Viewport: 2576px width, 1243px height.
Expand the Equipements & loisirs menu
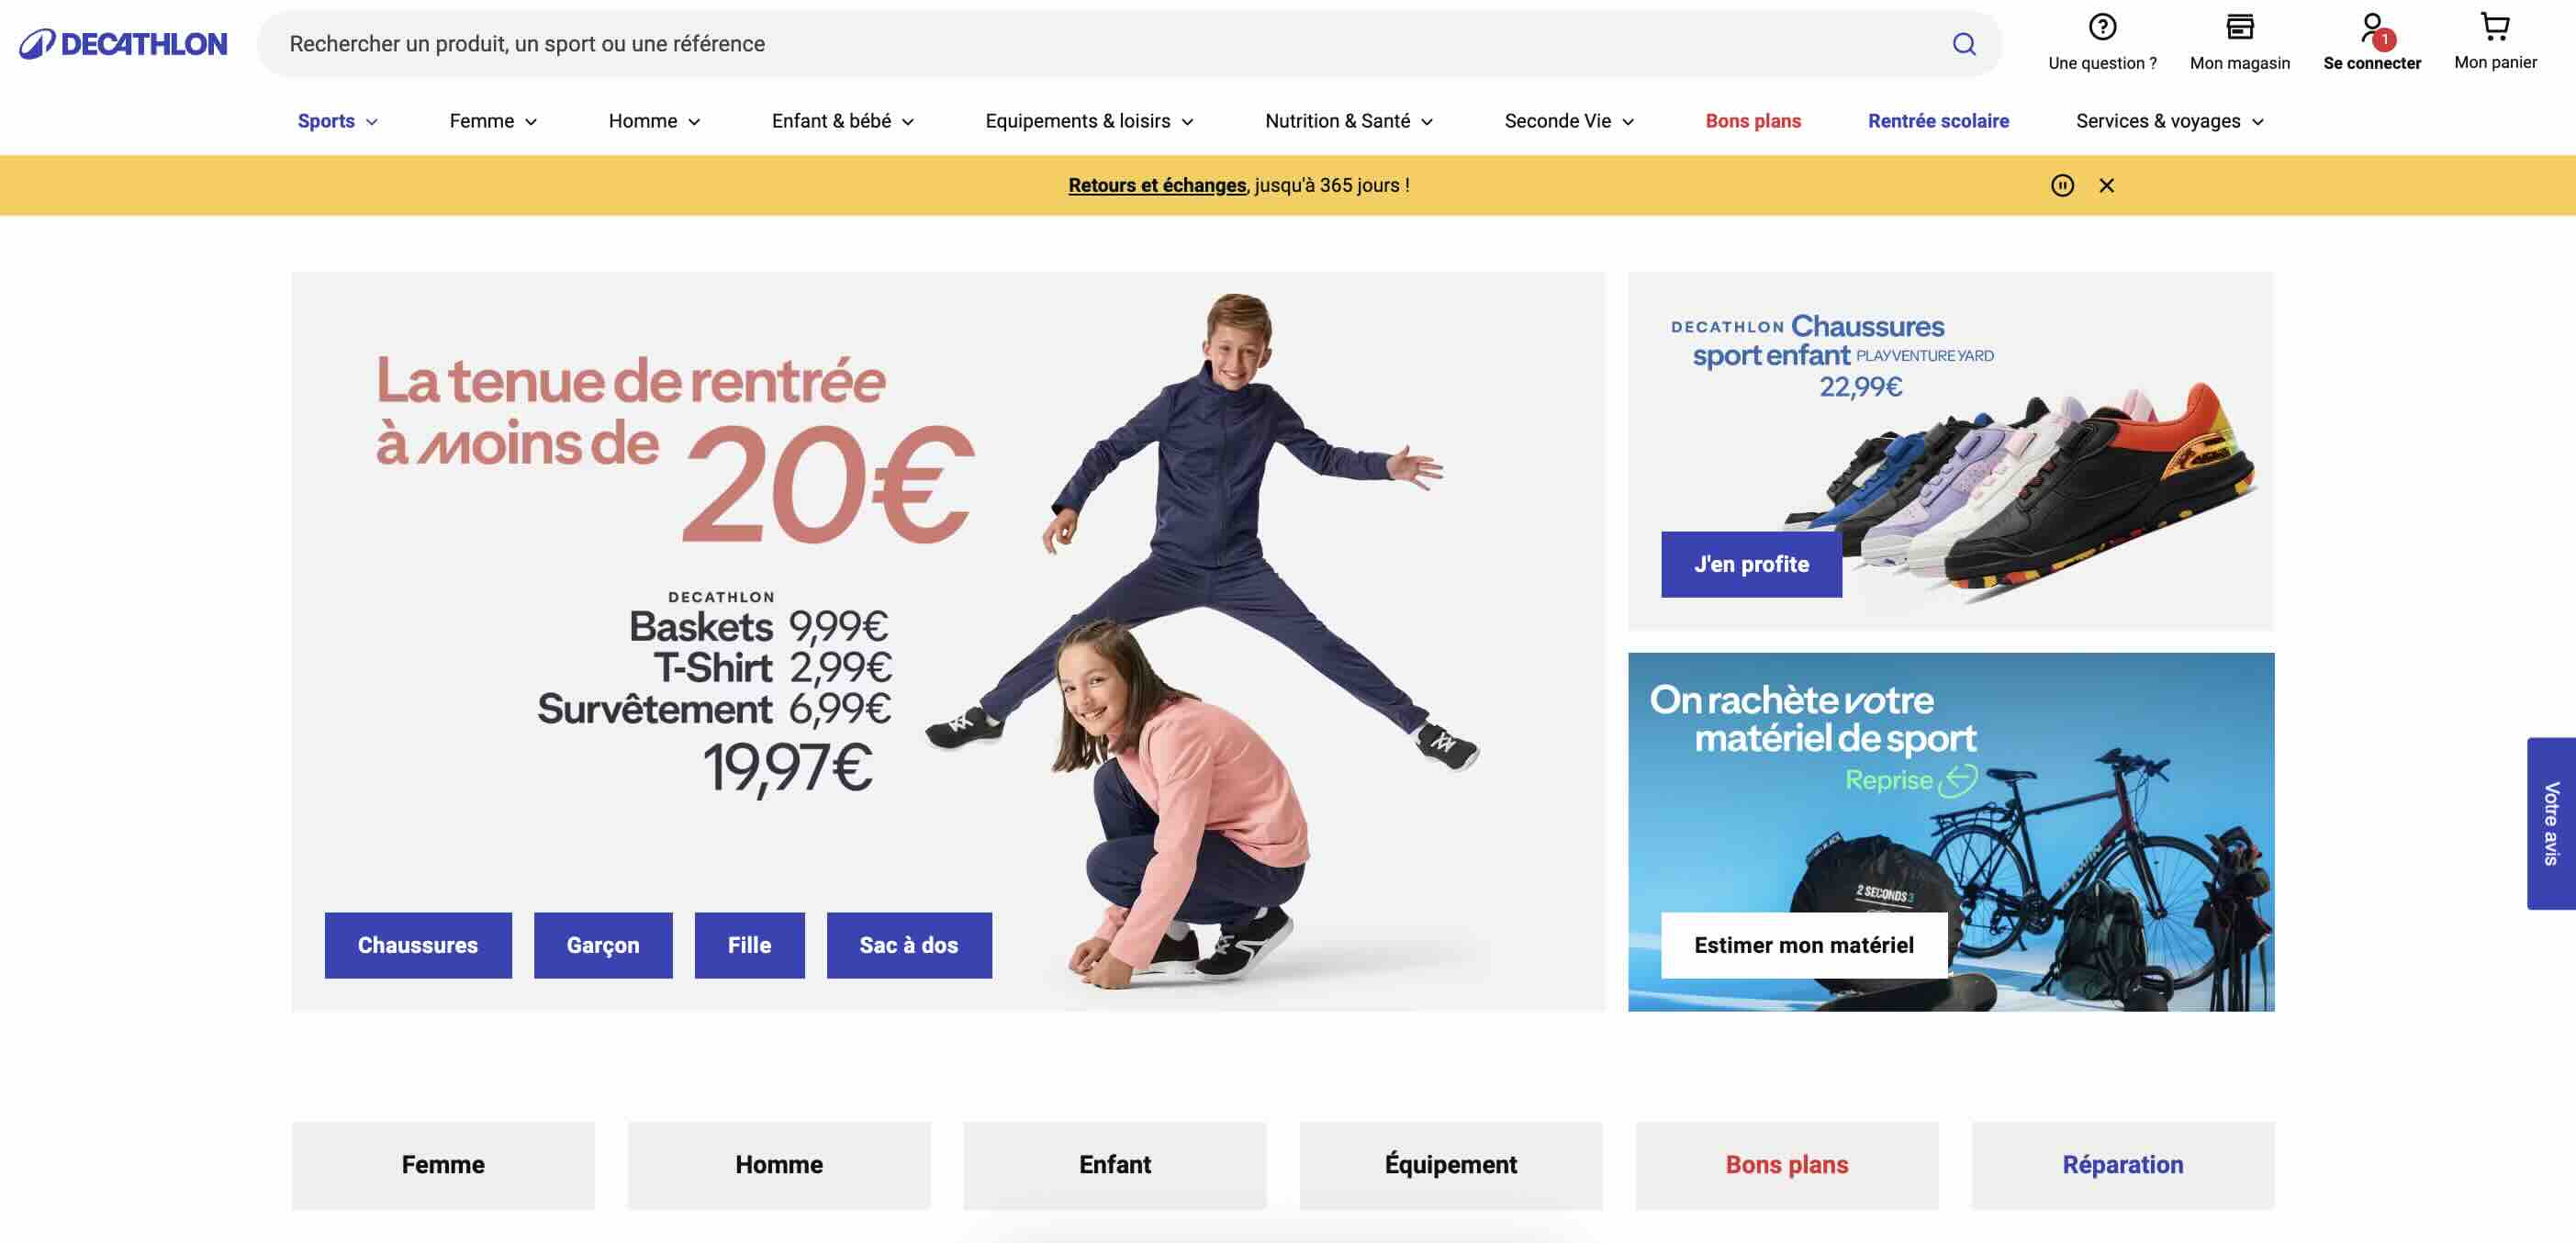tap(1089, 121)
